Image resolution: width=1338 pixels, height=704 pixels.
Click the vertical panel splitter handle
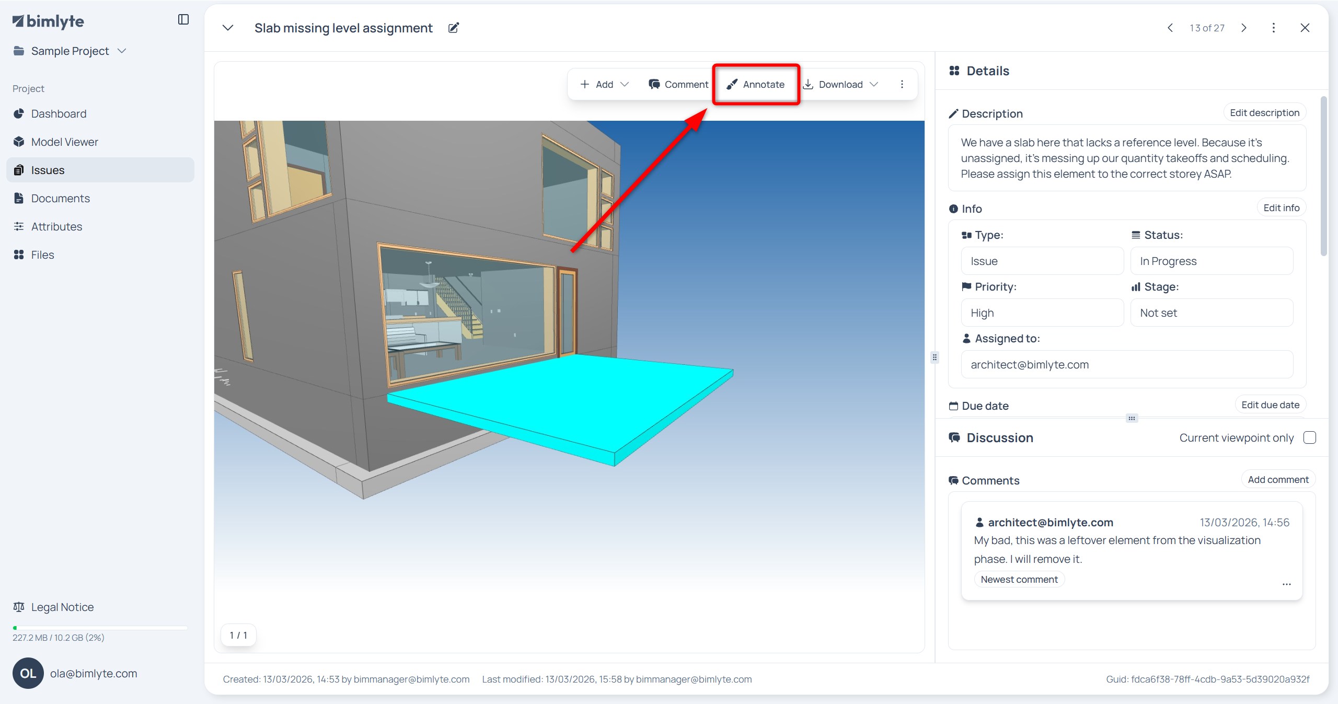tap(935, 357)
